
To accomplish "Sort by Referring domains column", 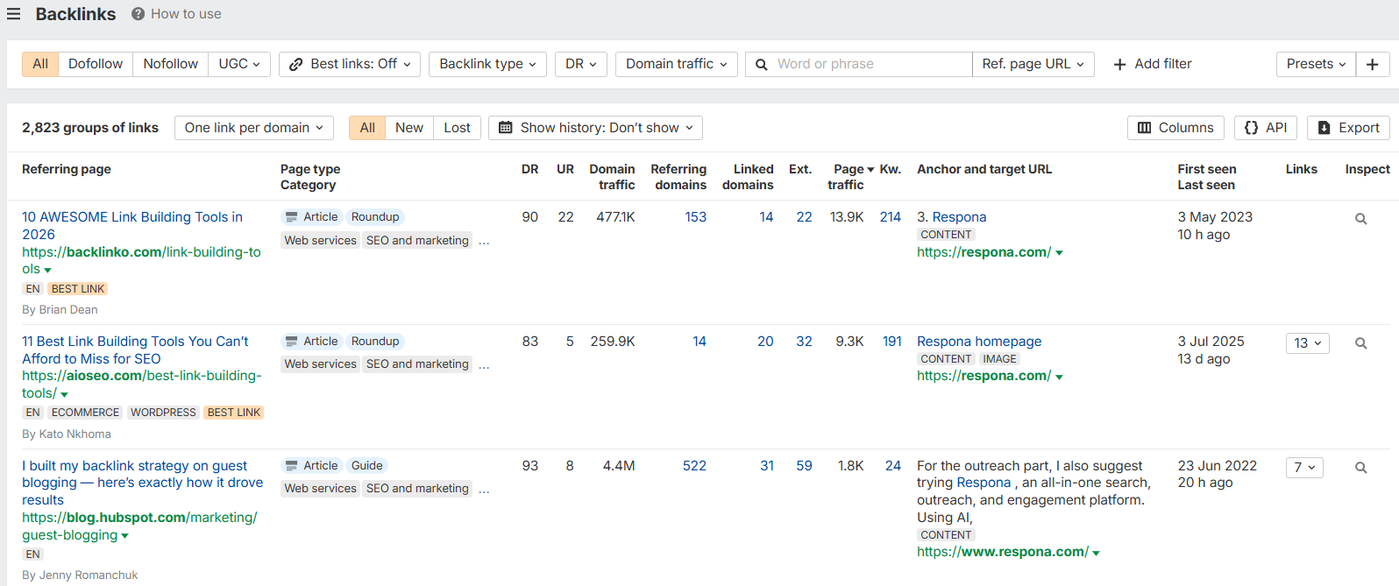I will [678, 177].
